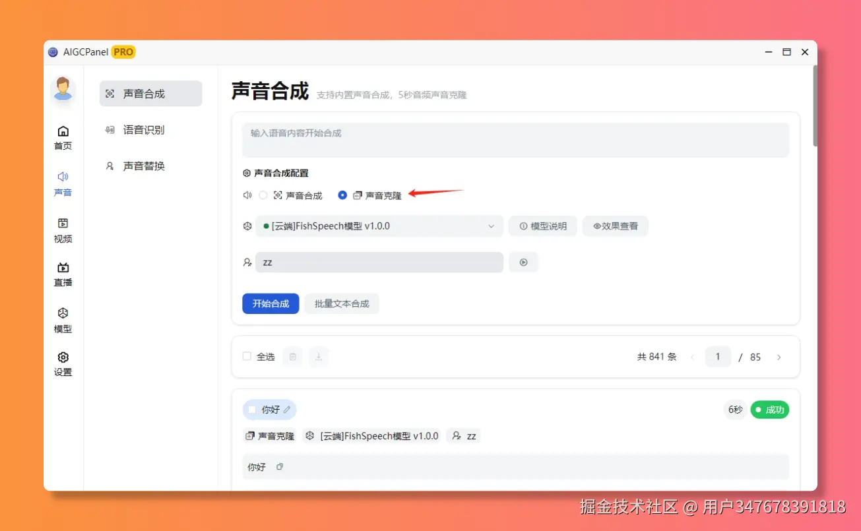Click the pencil edit icon beside 你好

coord(286,410)
